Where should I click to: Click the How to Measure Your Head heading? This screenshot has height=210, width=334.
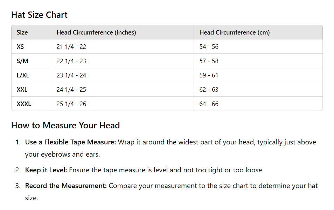(x=65, y=126)
